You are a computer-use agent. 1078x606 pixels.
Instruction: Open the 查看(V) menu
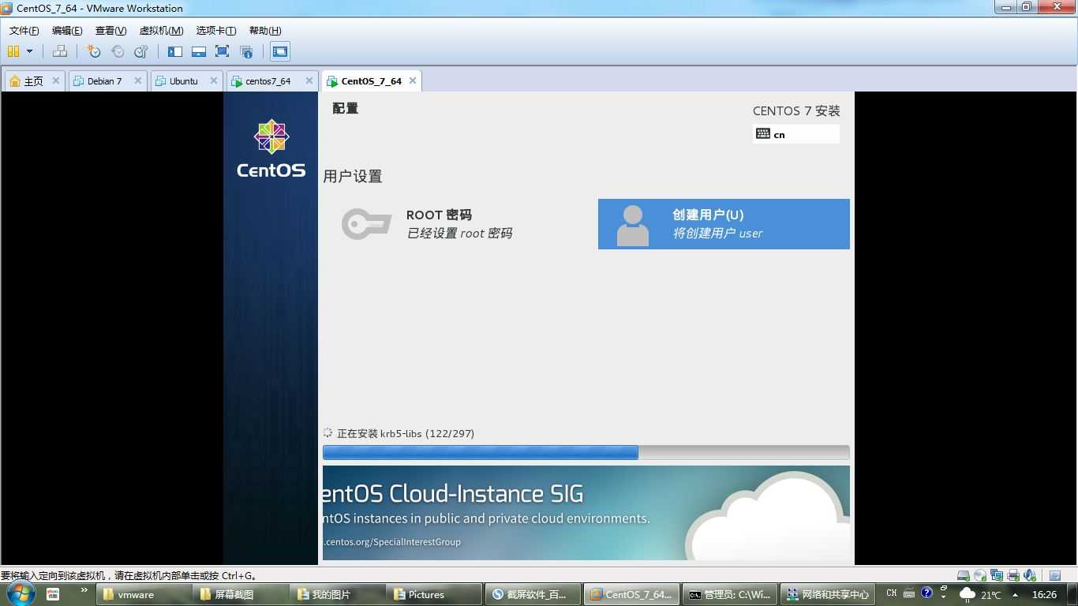[x=110, y=31]
